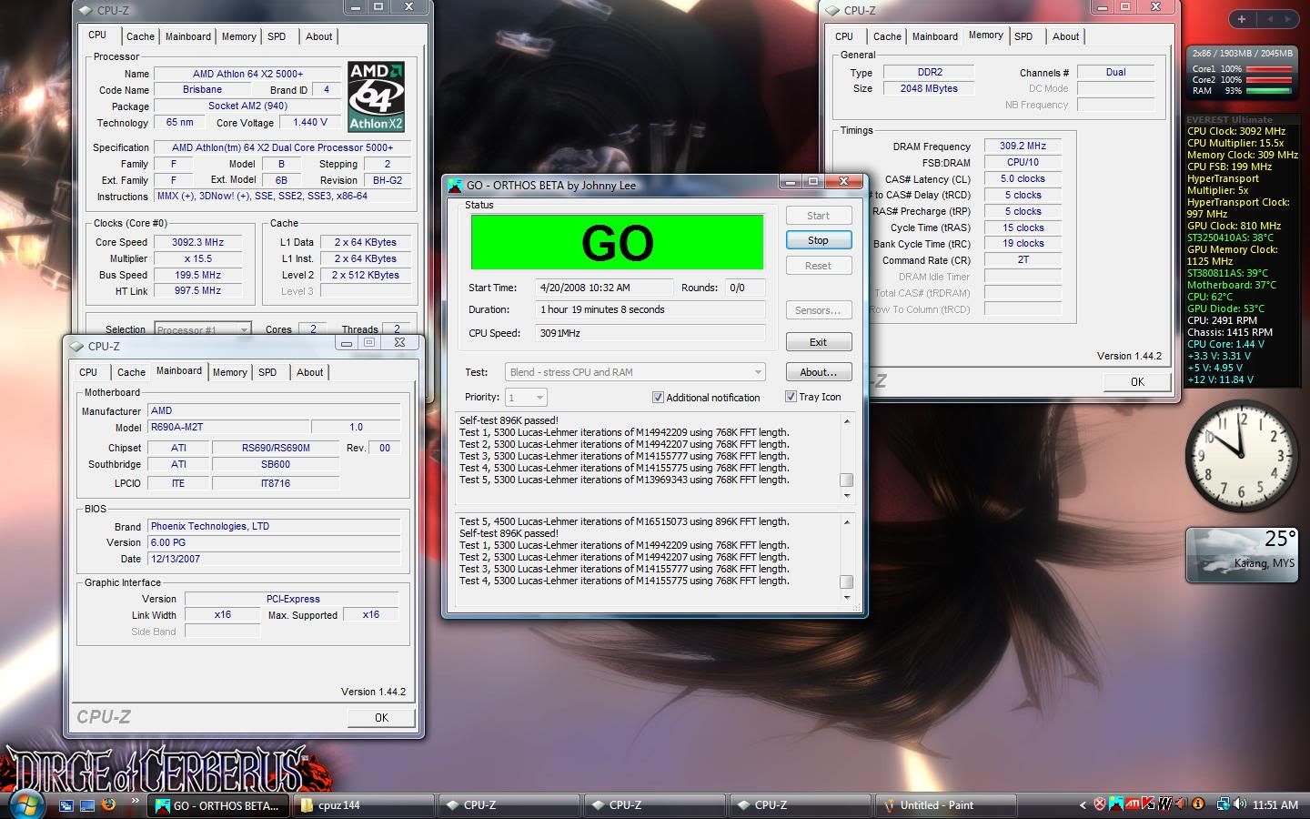Click the Code Name value Brisbane
Image resolution: width=1310 pixels, height=819 pixels.
(x=202, y=89)
